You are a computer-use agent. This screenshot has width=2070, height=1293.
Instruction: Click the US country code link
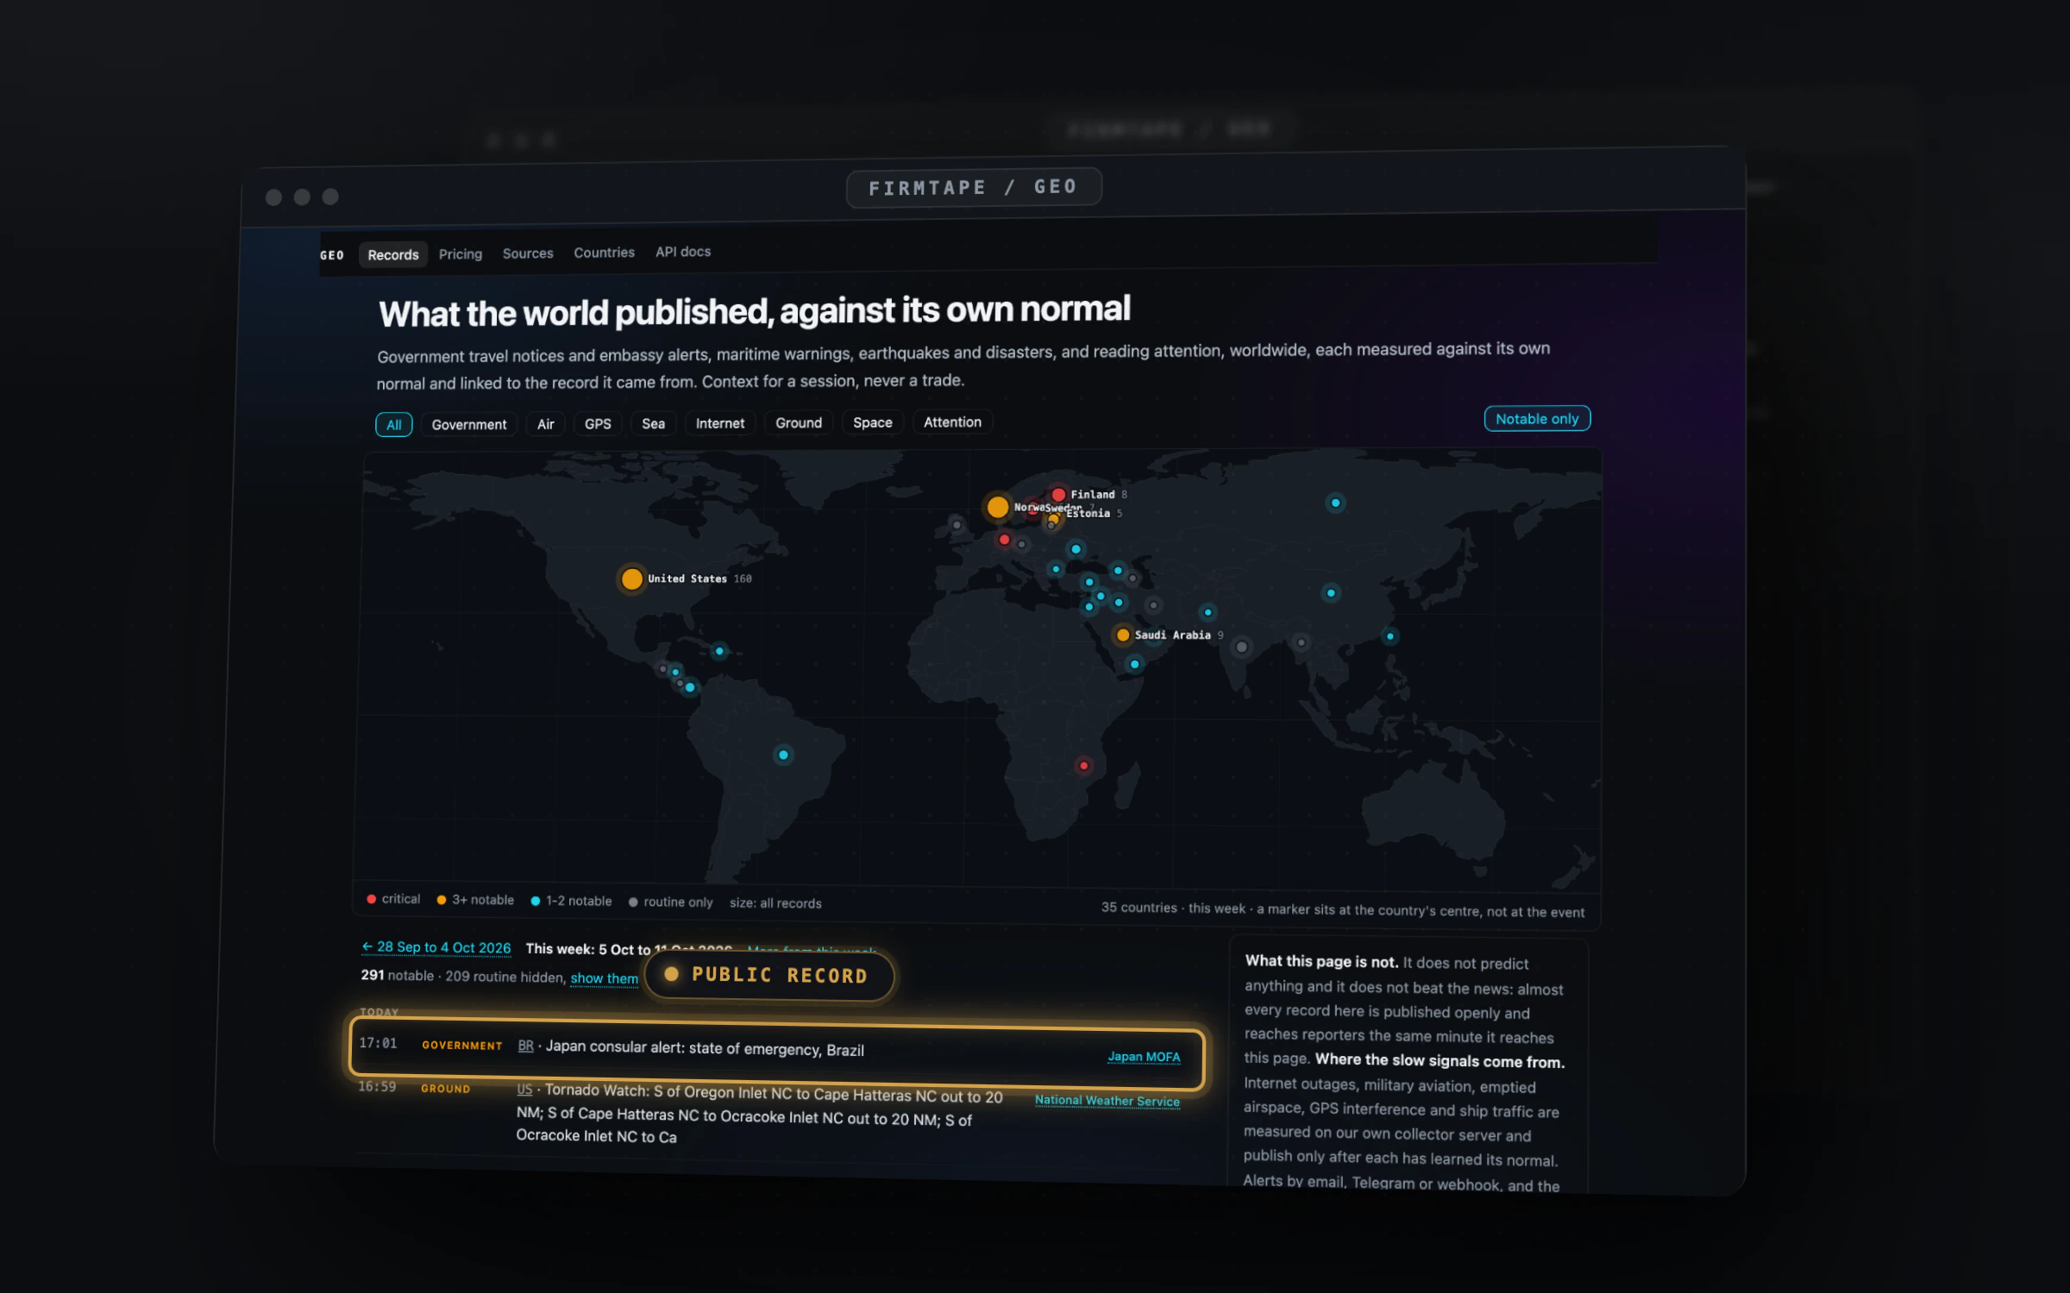coord(524,1089)
